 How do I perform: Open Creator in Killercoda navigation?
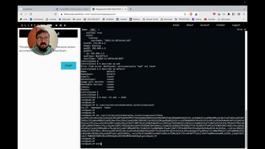click(x=221, y=25)
